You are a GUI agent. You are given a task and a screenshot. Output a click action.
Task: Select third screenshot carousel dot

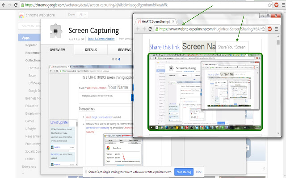click(x=119, y=59)
